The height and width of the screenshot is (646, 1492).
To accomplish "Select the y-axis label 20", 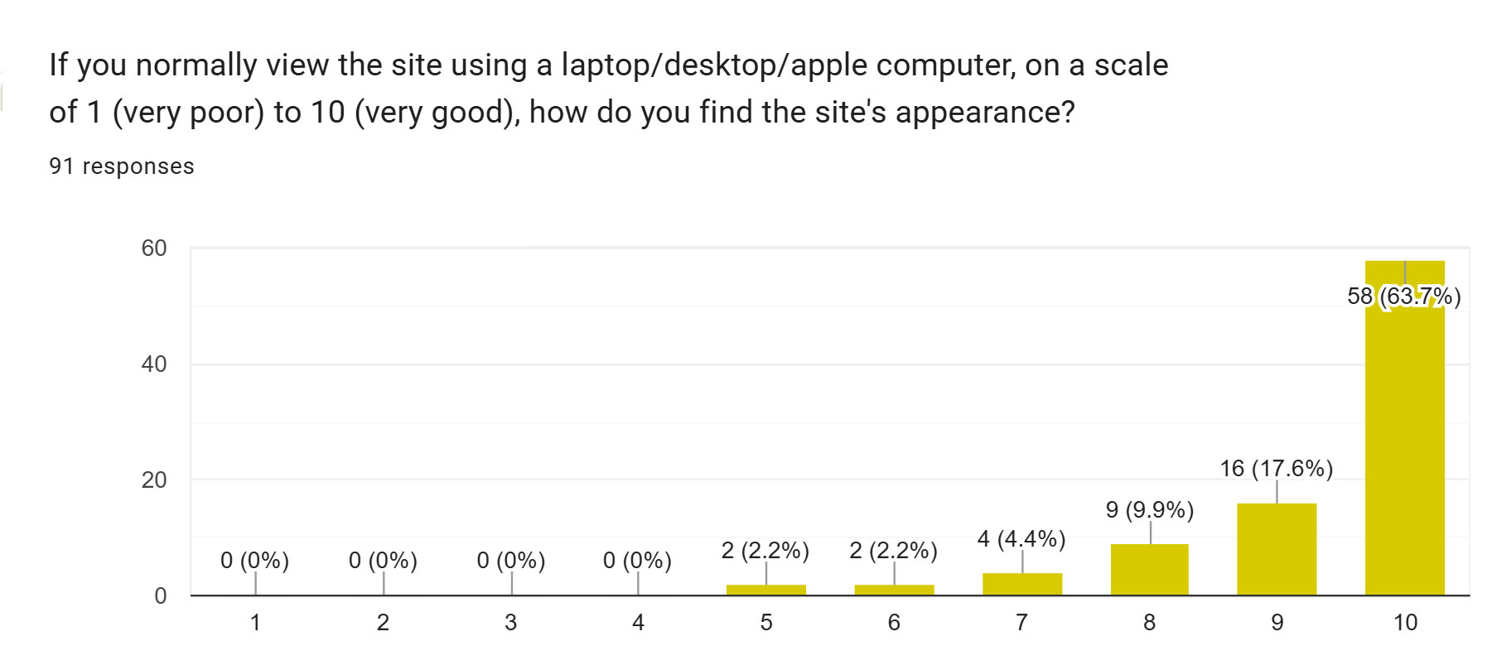I will coord(154,480).
